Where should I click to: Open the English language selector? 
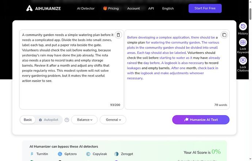[x=168, y=8]
